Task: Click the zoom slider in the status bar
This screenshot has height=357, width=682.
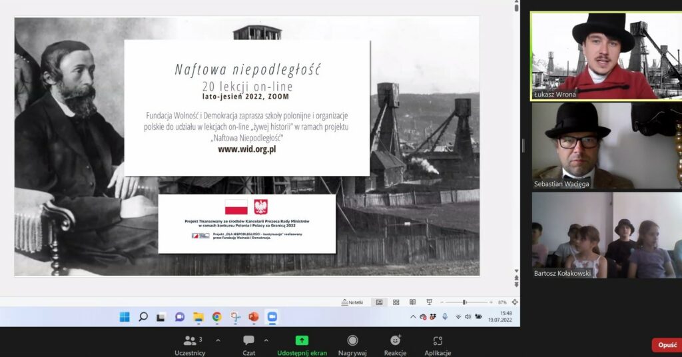Action: pos(464,302)
